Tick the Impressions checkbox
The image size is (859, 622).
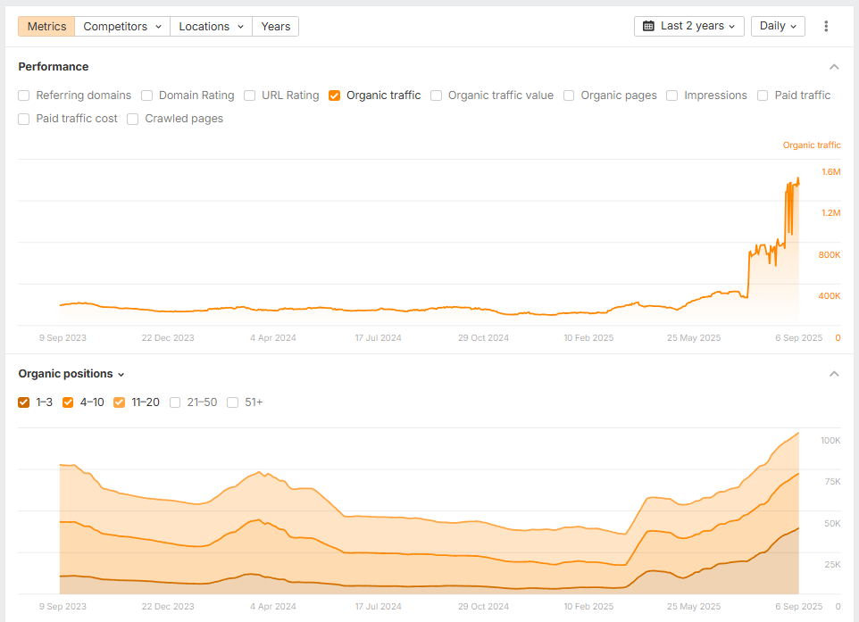point(672,95)
